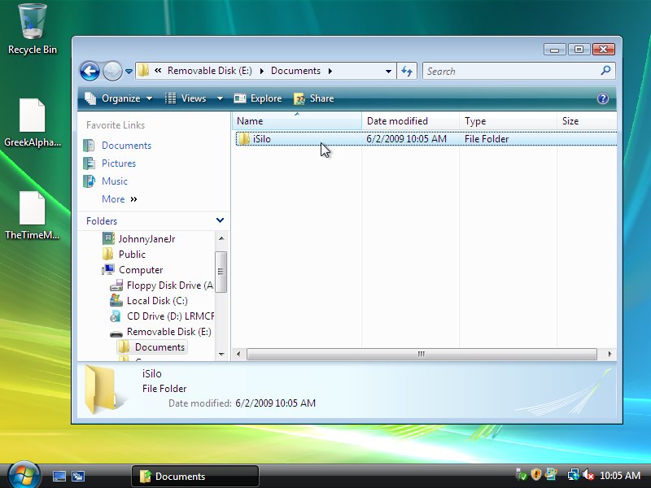Click the Refresh button beside address bar

[x=408, y=71]
